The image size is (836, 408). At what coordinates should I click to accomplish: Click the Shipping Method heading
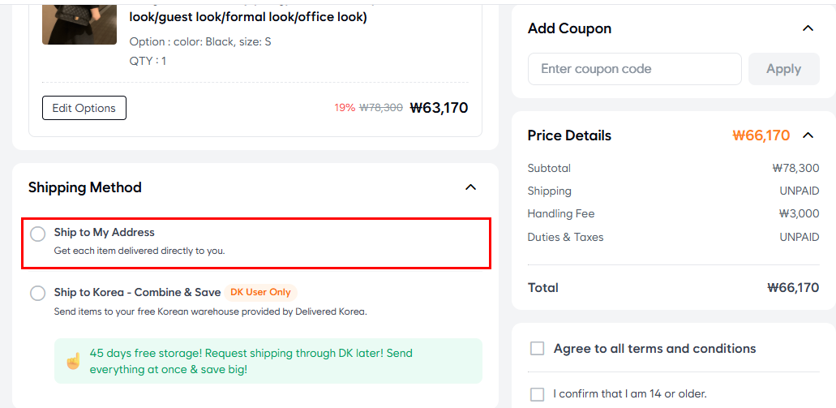pos(85,187)
